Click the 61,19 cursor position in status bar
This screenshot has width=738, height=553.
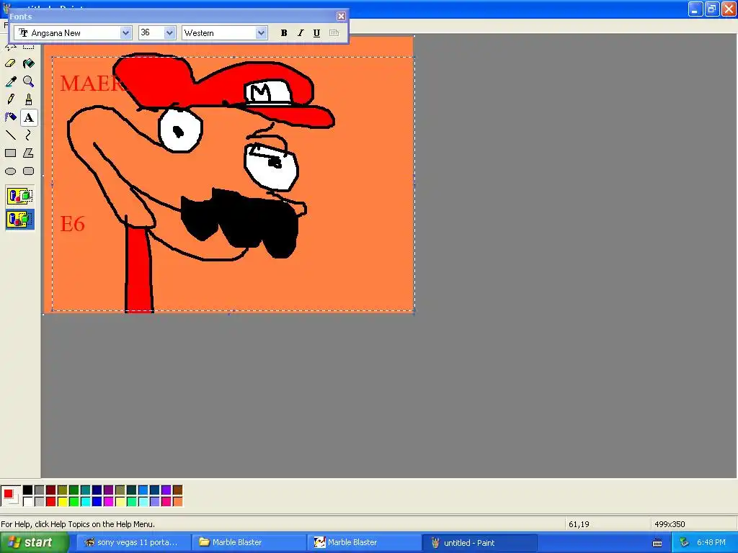(579, 524)
